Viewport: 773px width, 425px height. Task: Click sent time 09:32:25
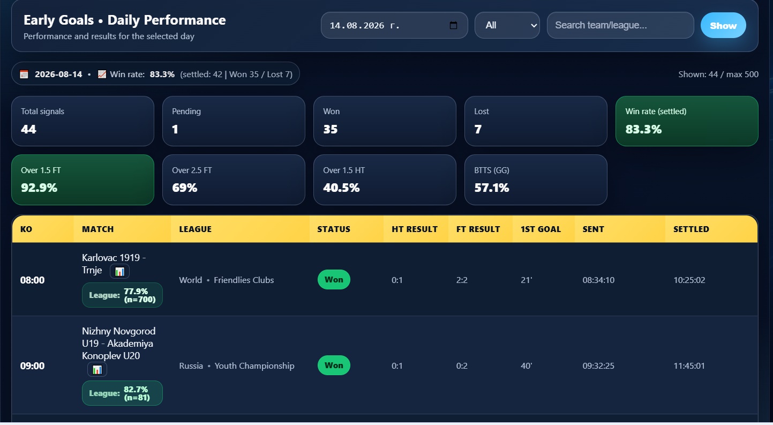click(598, 366)
